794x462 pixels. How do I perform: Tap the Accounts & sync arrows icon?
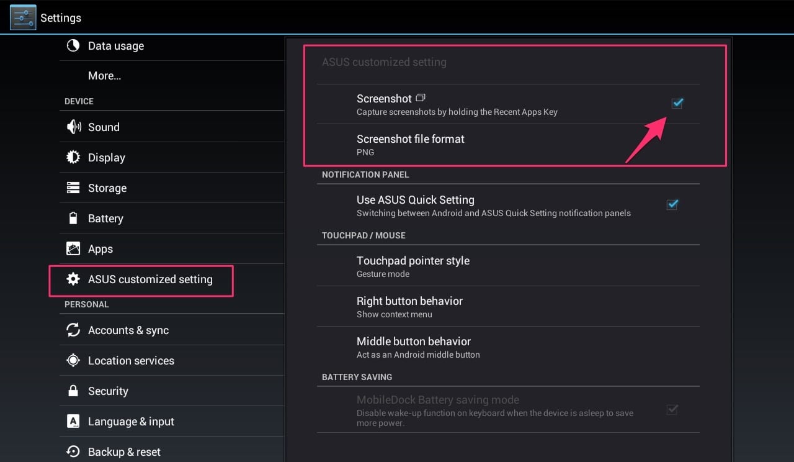point(73,330)
